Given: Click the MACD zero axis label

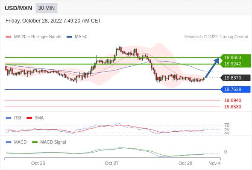Looking at the screenshot, I should [226, 152].
